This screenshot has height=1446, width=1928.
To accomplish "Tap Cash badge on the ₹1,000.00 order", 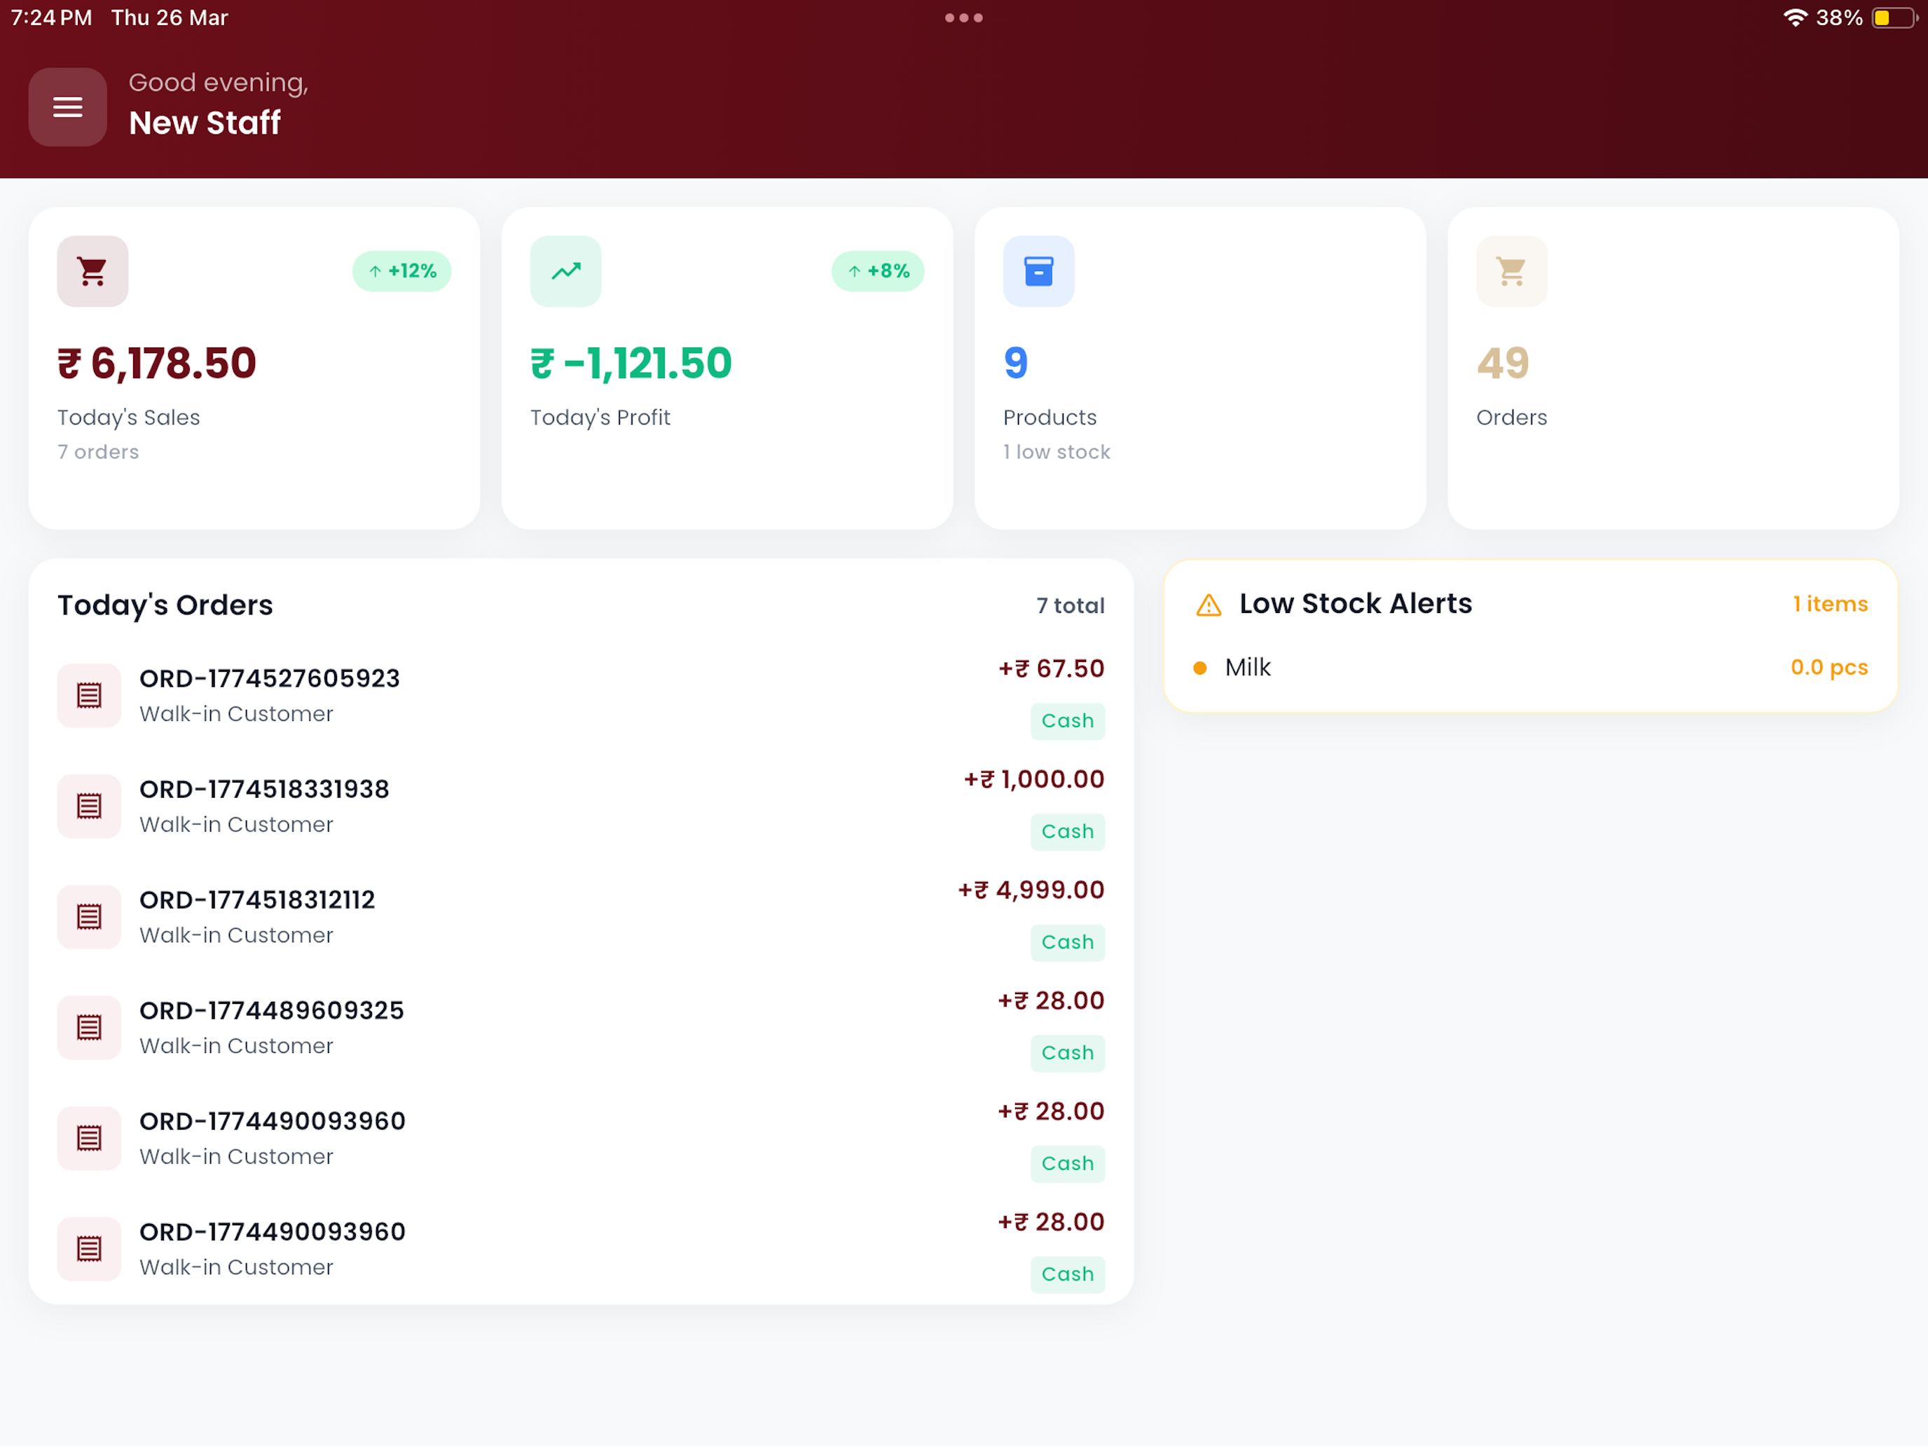I will 1068,832.
